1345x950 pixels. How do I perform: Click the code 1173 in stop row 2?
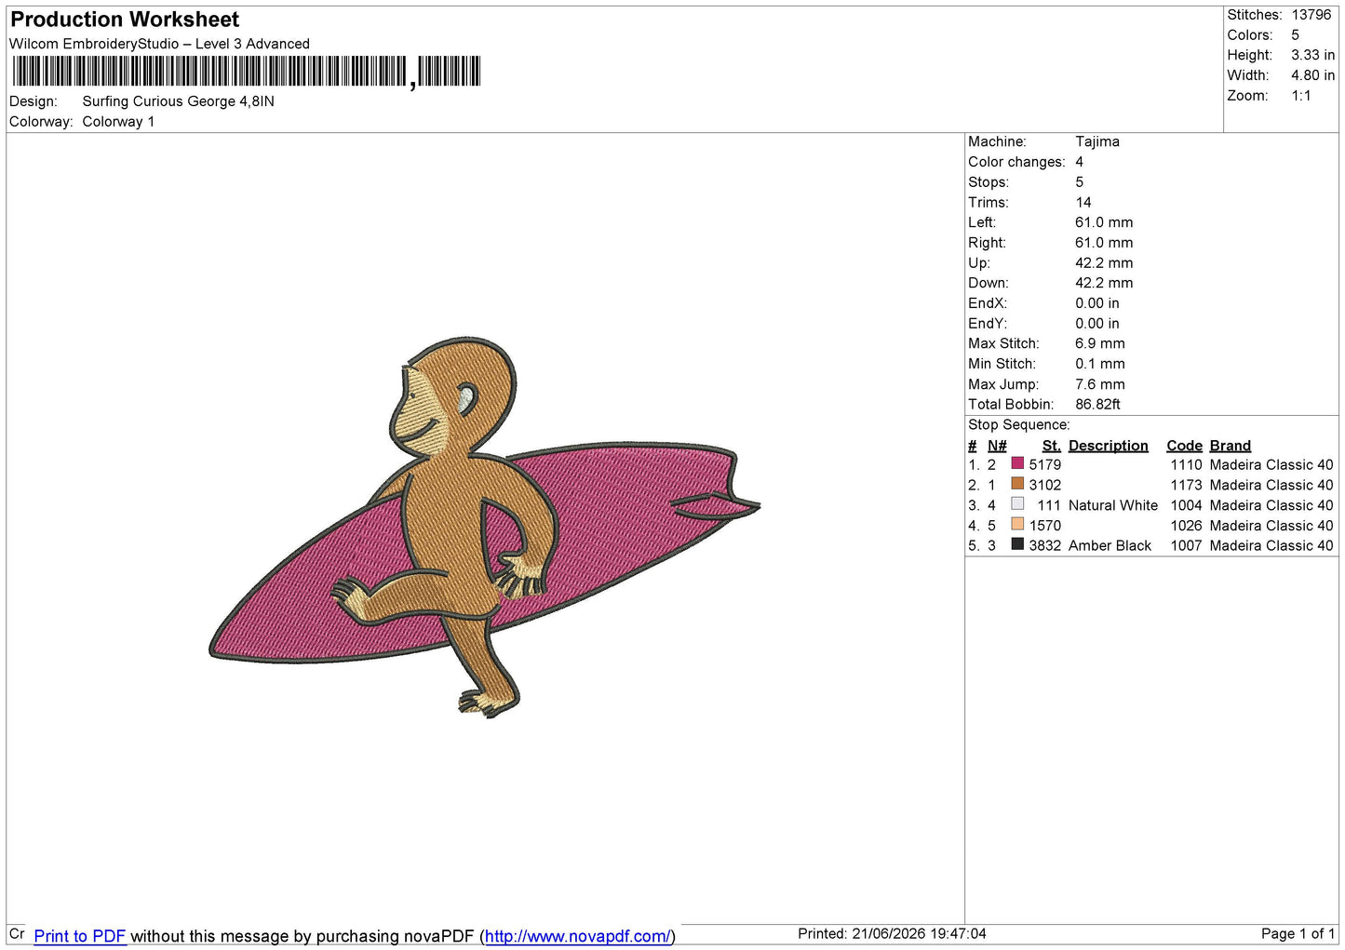1186,485
